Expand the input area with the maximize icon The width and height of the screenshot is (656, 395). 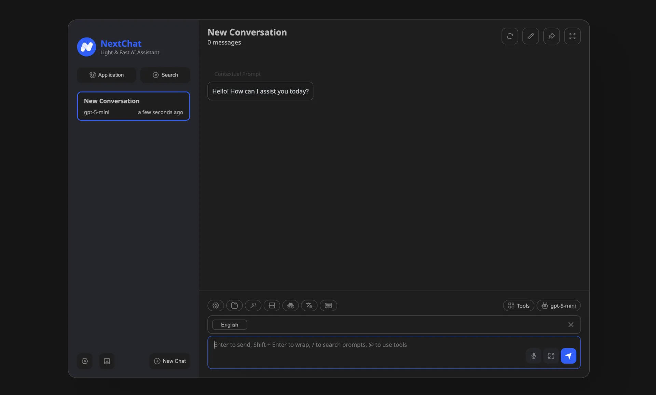(551, 356)
